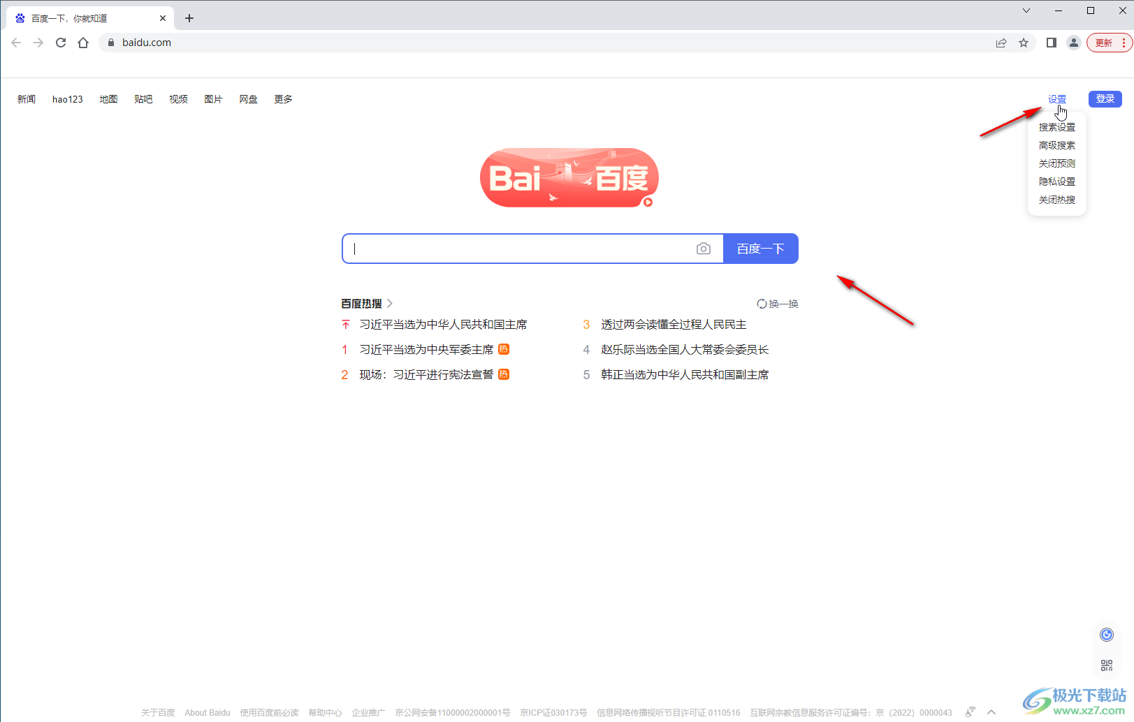The image size is (1134, 722).
Task: Open the 视频 navigation link
Action: [x=178, y=99]
